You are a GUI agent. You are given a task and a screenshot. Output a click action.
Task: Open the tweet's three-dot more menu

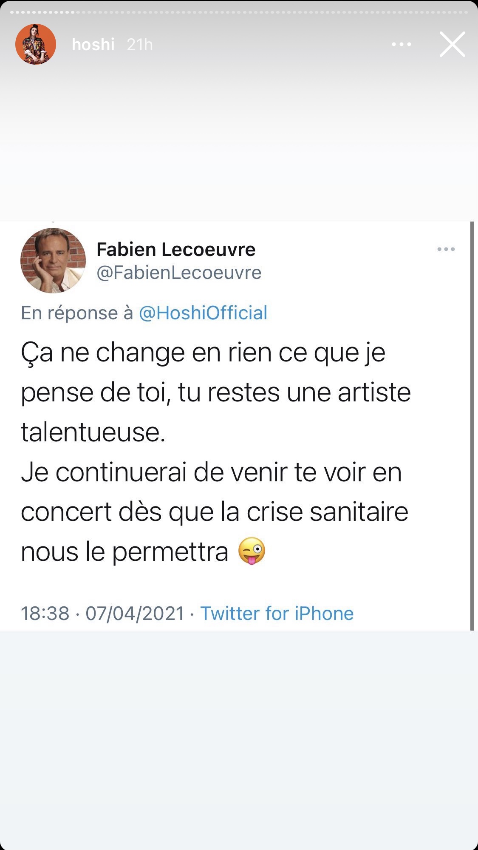pos(446,250)
